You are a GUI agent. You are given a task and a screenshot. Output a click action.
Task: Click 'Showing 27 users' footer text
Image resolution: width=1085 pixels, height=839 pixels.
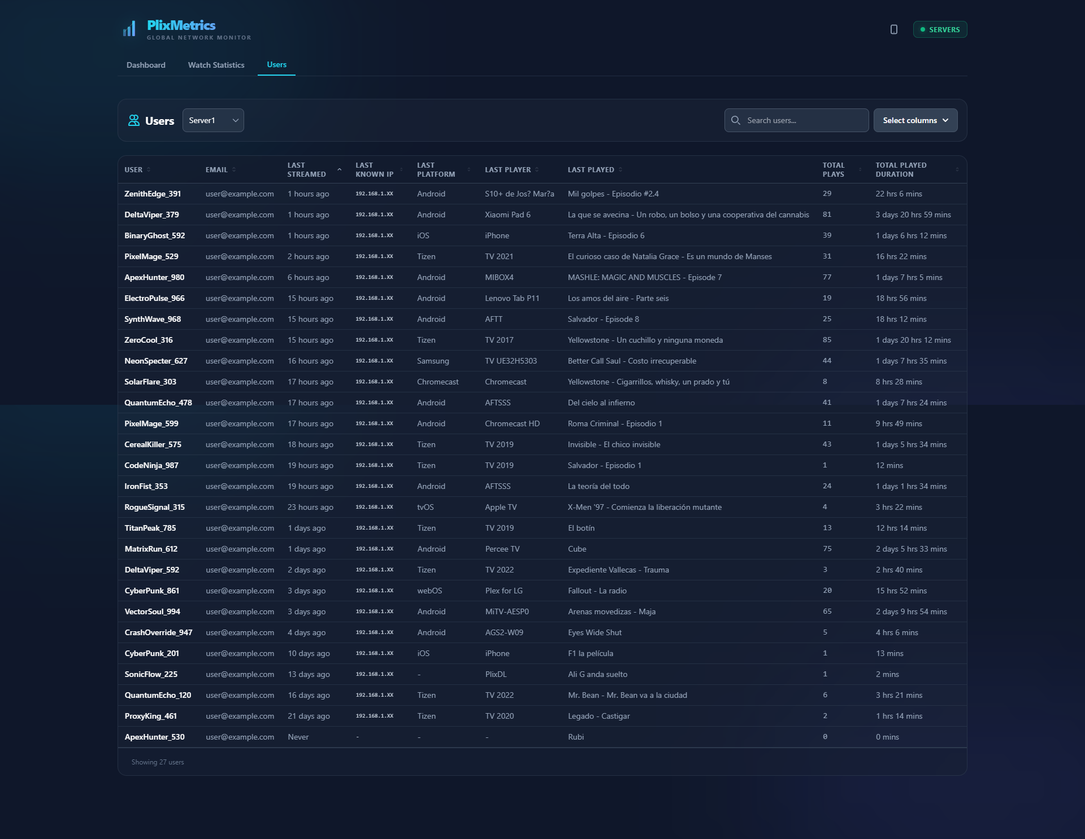(158, 762)
